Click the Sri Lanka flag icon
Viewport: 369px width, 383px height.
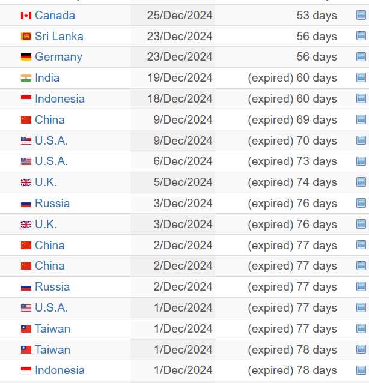coord(26,37)
